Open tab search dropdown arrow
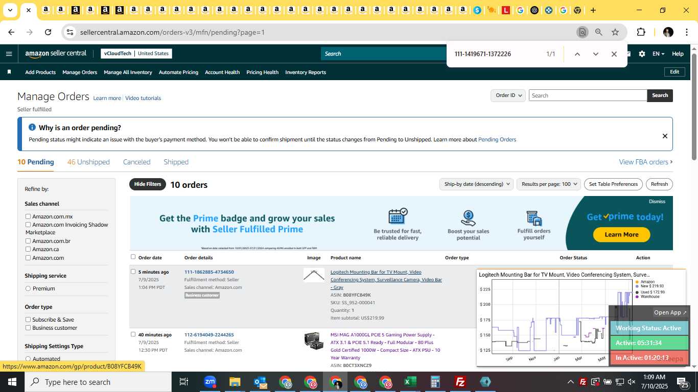Screen dimensions: 698x392 (x=10, y=10)
